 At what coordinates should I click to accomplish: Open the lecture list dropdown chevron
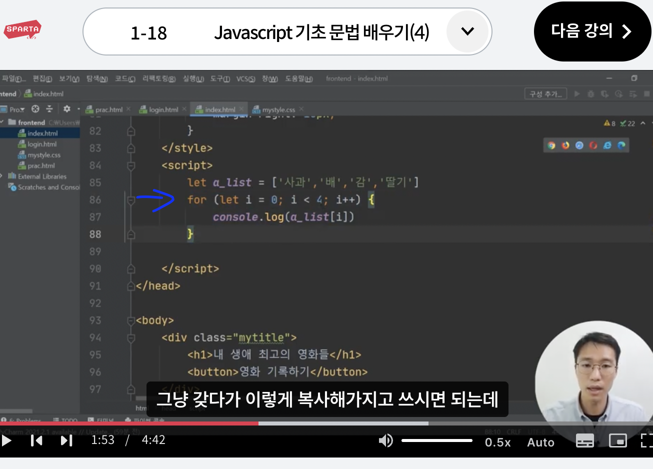coord(467,31)
